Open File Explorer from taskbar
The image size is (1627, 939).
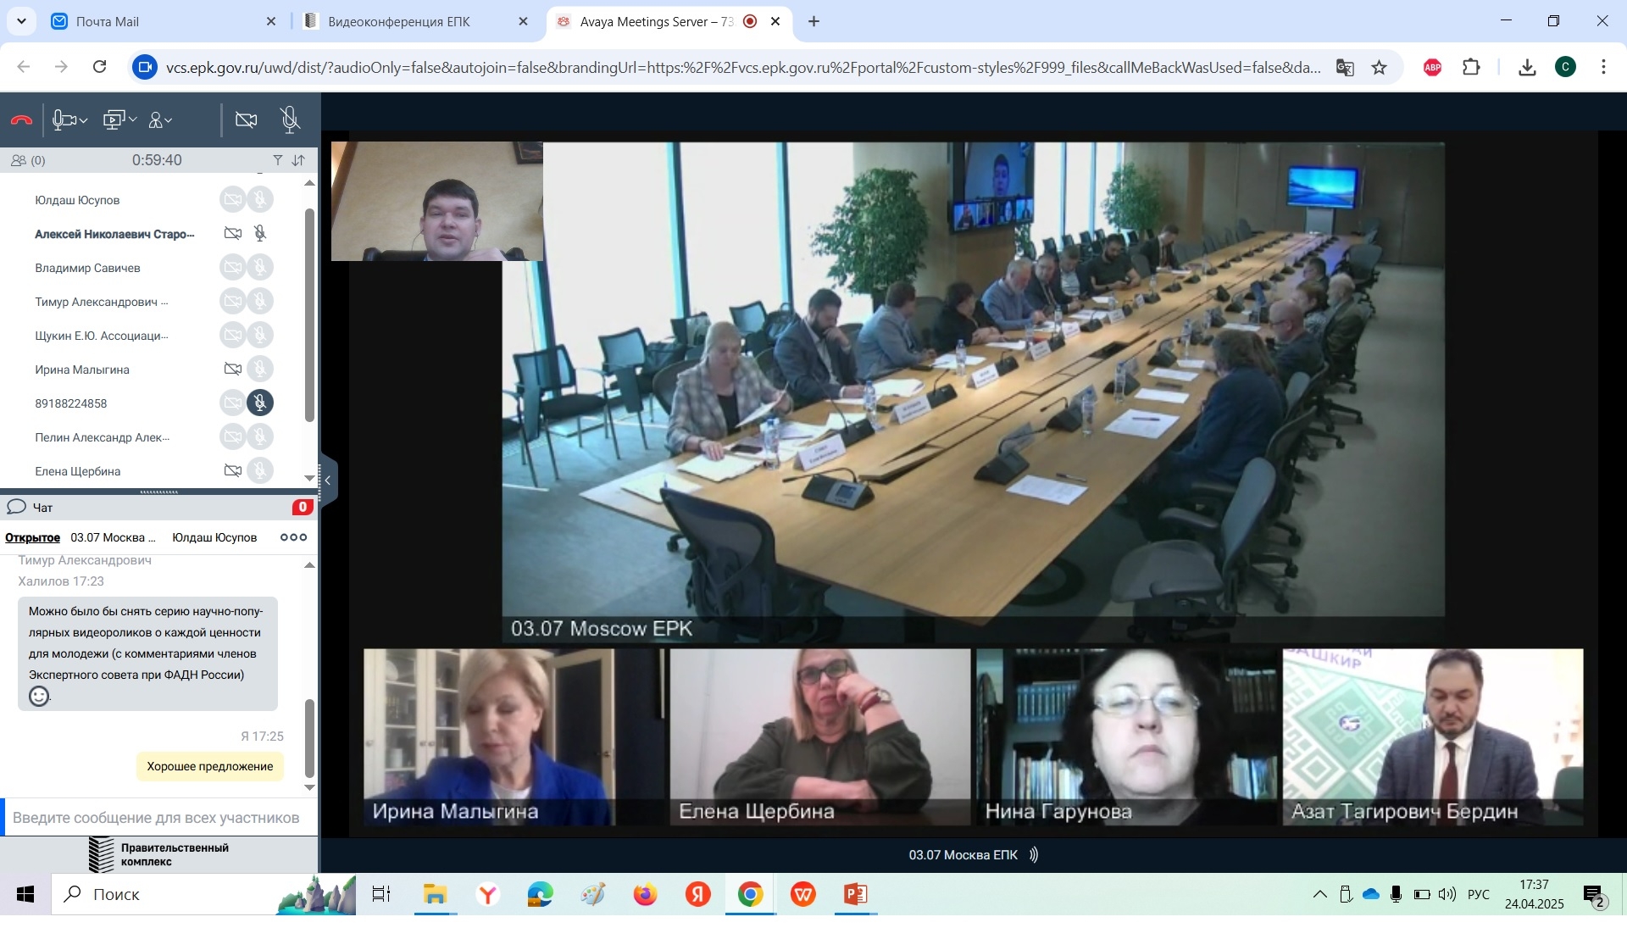[435, 894]
